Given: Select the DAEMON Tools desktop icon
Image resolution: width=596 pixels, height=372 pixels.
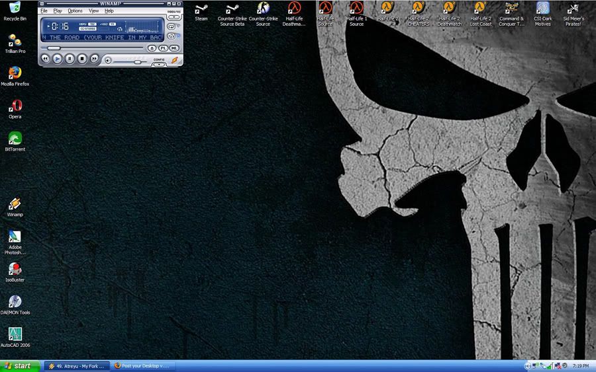Looking at the screenshot, I should (15, 305).
